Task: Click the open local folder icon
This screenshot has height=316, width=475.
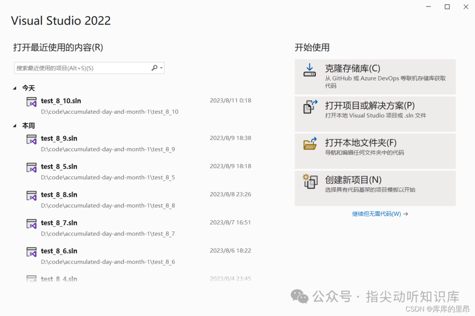Action: [x=310, y=143]
